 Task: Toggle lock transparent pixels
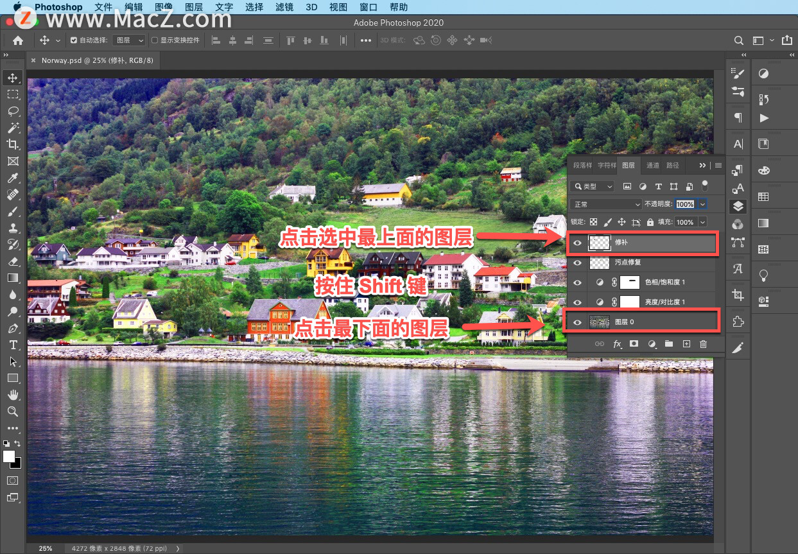(x=594, y=222)
